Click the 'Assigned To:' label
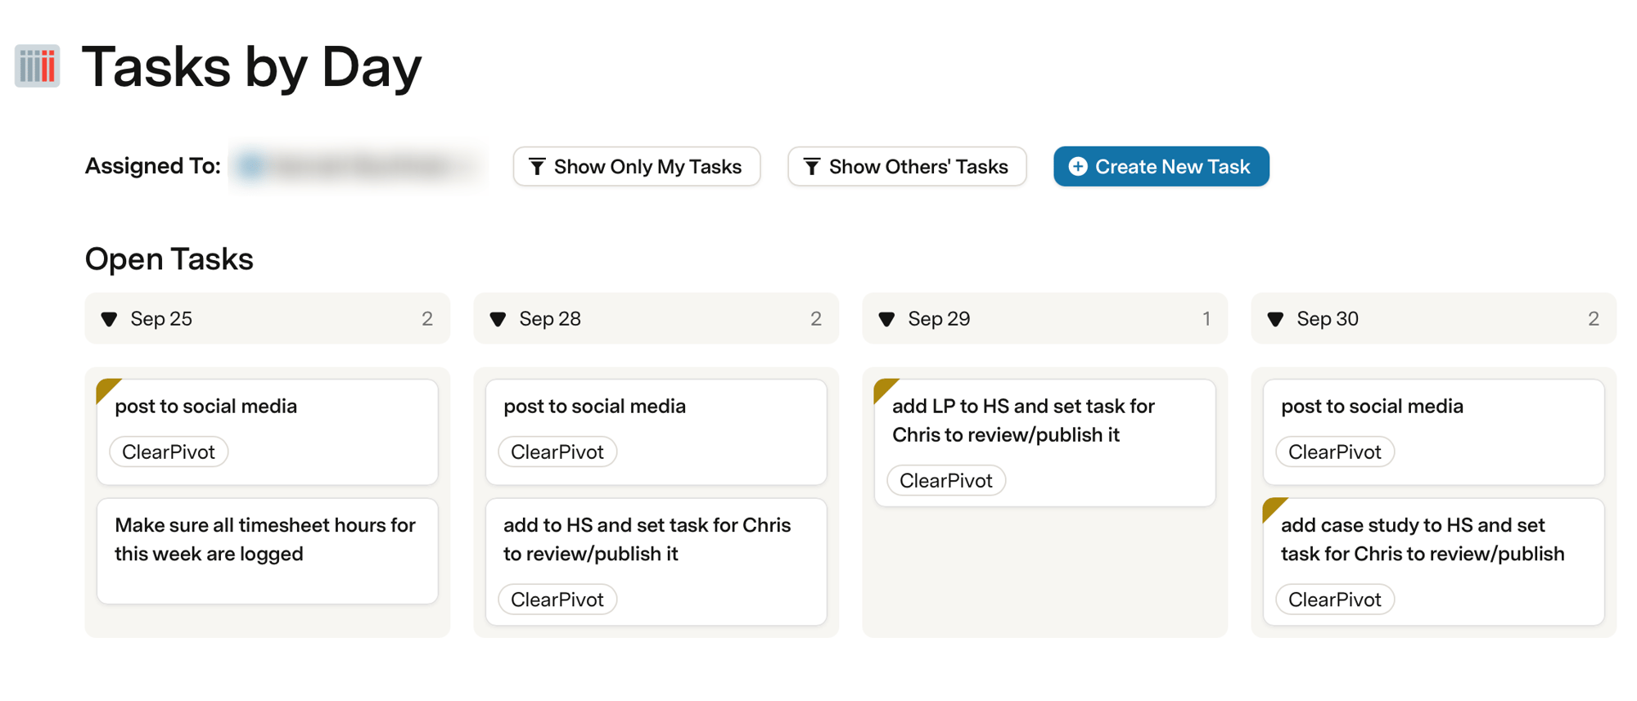 pos(153,166)
